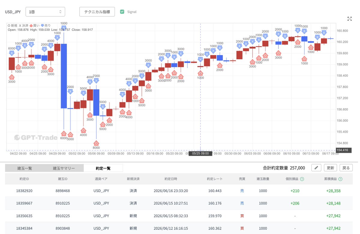
Task: Click the テクニカル指標 button
Action: pos(97,12)
